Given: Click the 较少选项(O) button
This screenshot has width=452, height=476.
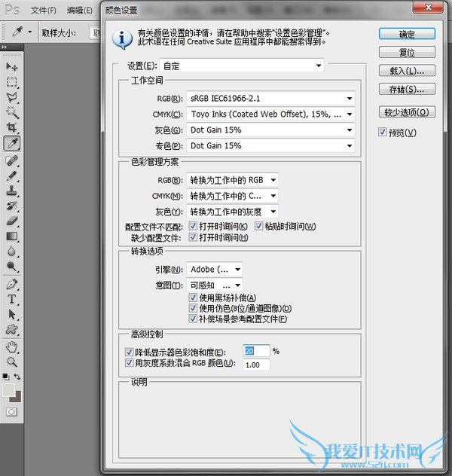Looking at the screenshot, I should [407, 112].
